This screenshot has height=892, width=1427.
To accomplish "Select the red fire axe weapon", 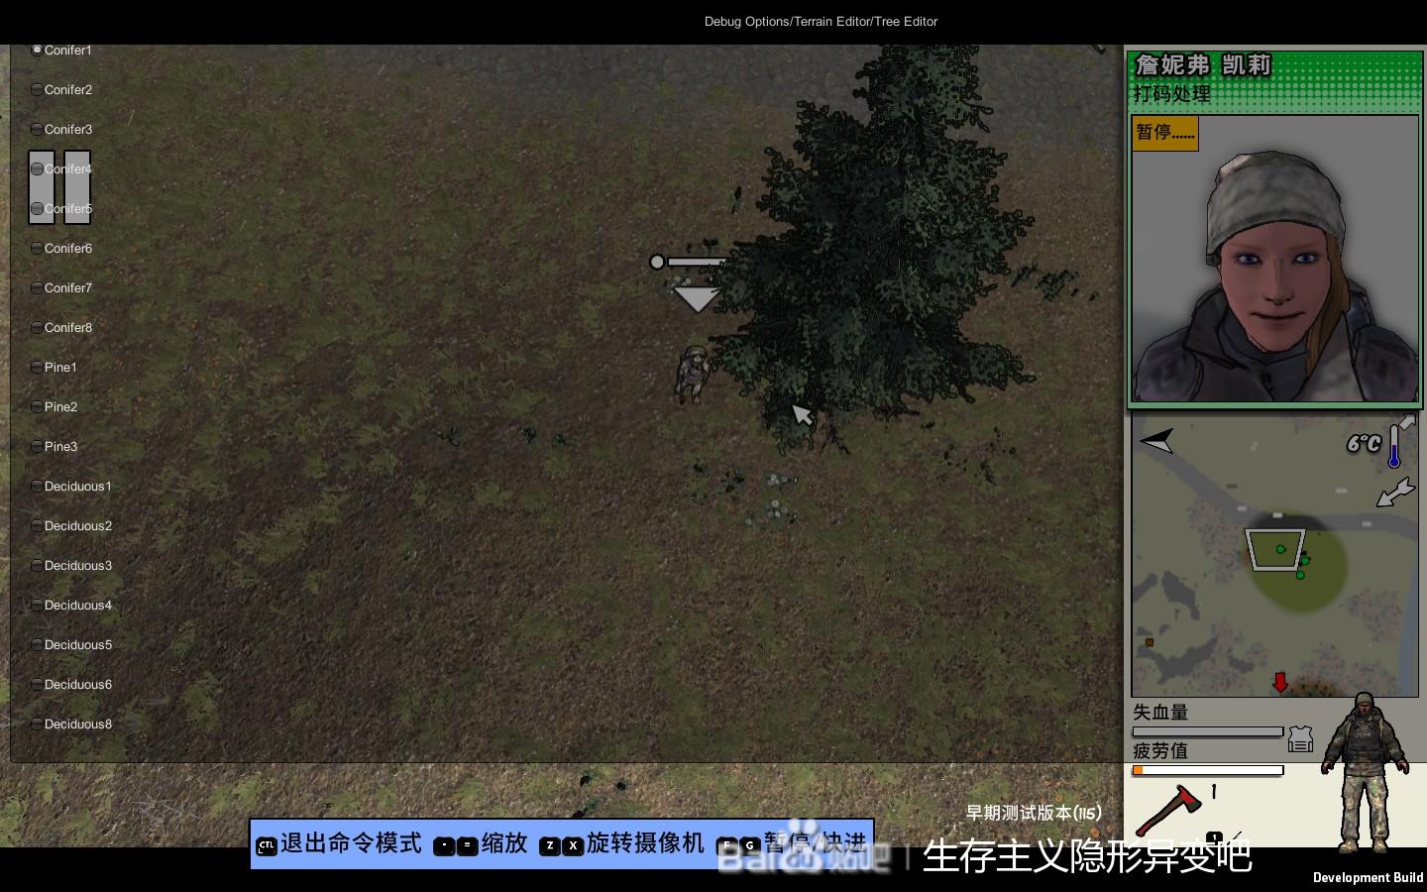I will click(1169, 811).
